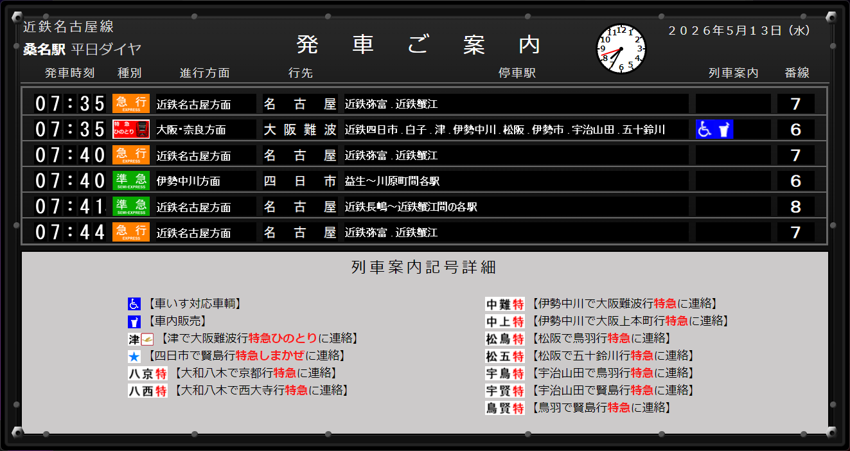Click 四日市で賢島行特急しまかぜに連絡 legend text
Viewport: 850px width, 451px height.
(247, 356)
